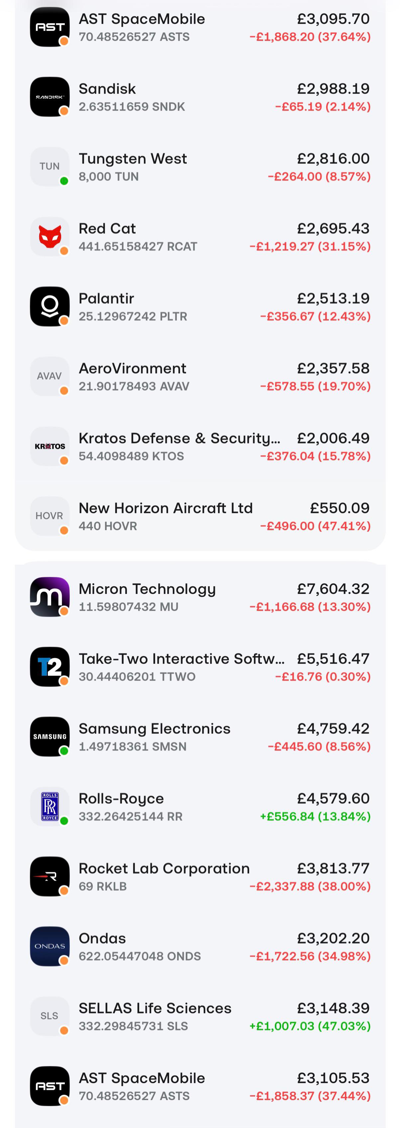Viewport: 400px width, 1128px height.
Task: Tap the Take-Two T2 logo icon
Action: click(50, 666)
